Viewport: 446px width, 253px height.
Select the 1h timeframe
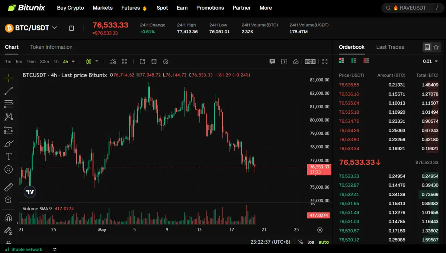click(56, 62)
